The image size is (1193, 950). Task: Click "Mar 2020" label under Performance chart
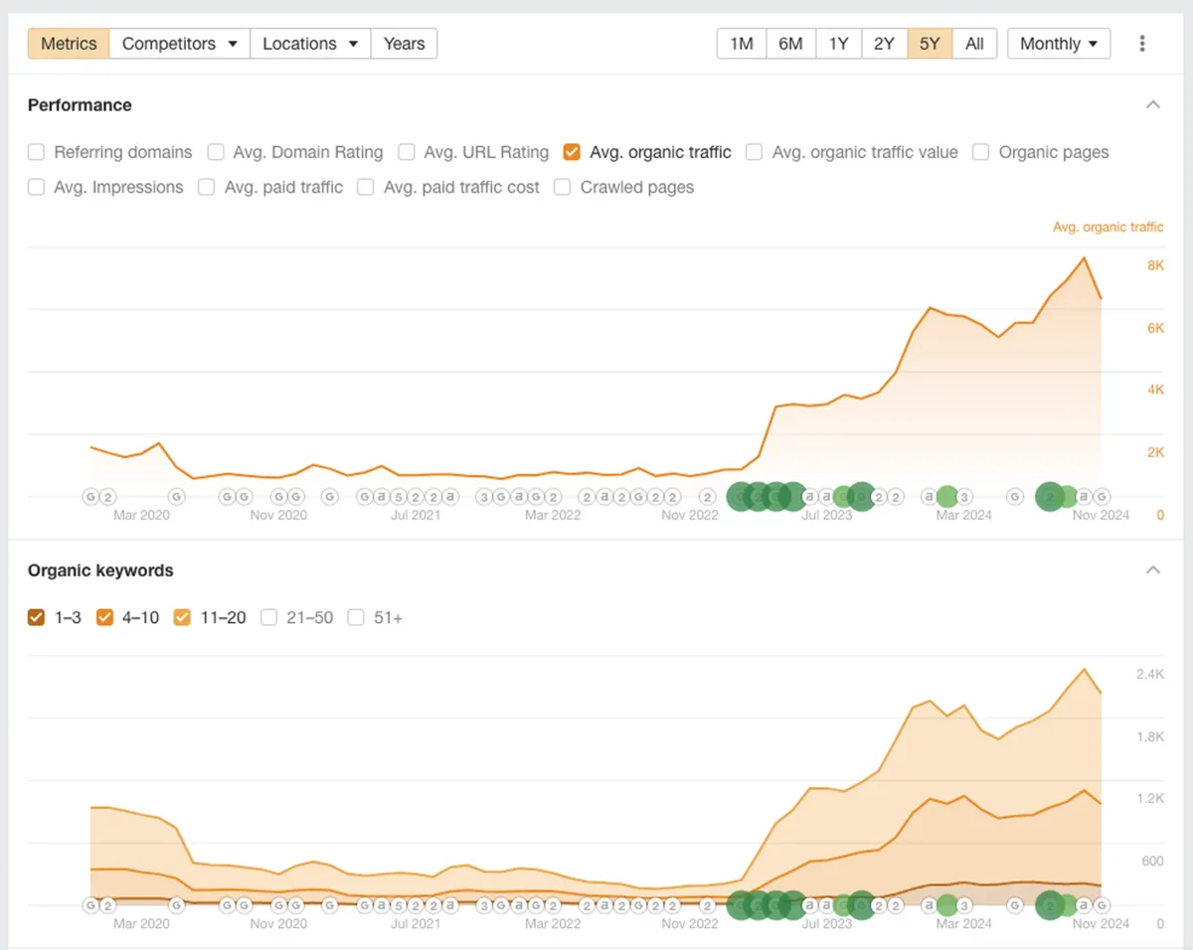click(x=141, y=515)
